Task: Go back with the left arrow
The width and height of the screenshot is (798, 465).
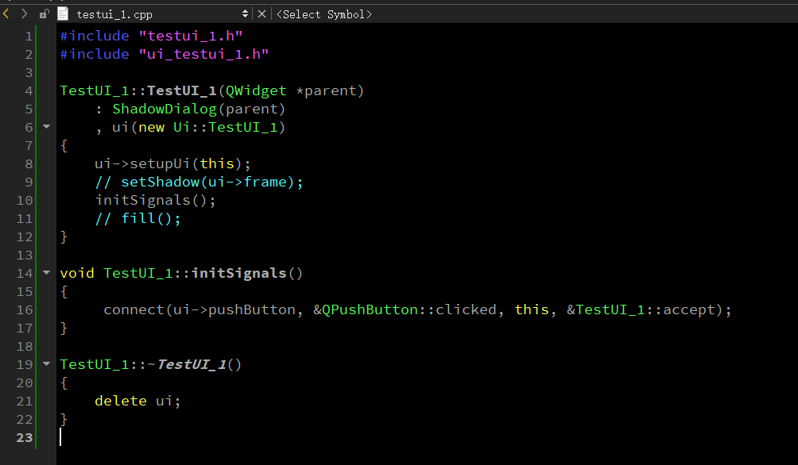Action: (x=6, y=14)
